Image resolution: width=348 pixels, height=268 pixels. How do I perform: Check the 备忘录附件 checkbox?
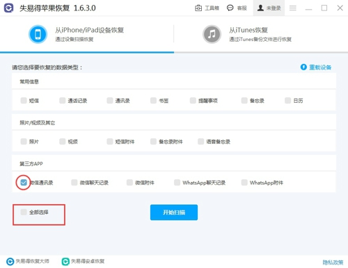click(153, 142)
